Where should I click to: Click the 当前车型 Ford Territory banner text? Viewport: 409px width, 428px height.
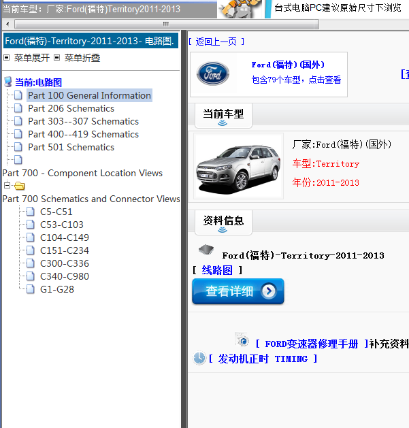coord(91,10)
